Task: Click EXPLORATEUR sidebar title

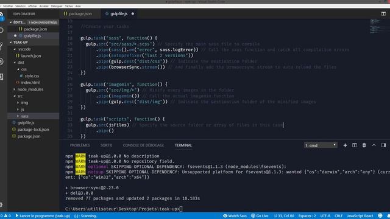Action: (24, 14)
